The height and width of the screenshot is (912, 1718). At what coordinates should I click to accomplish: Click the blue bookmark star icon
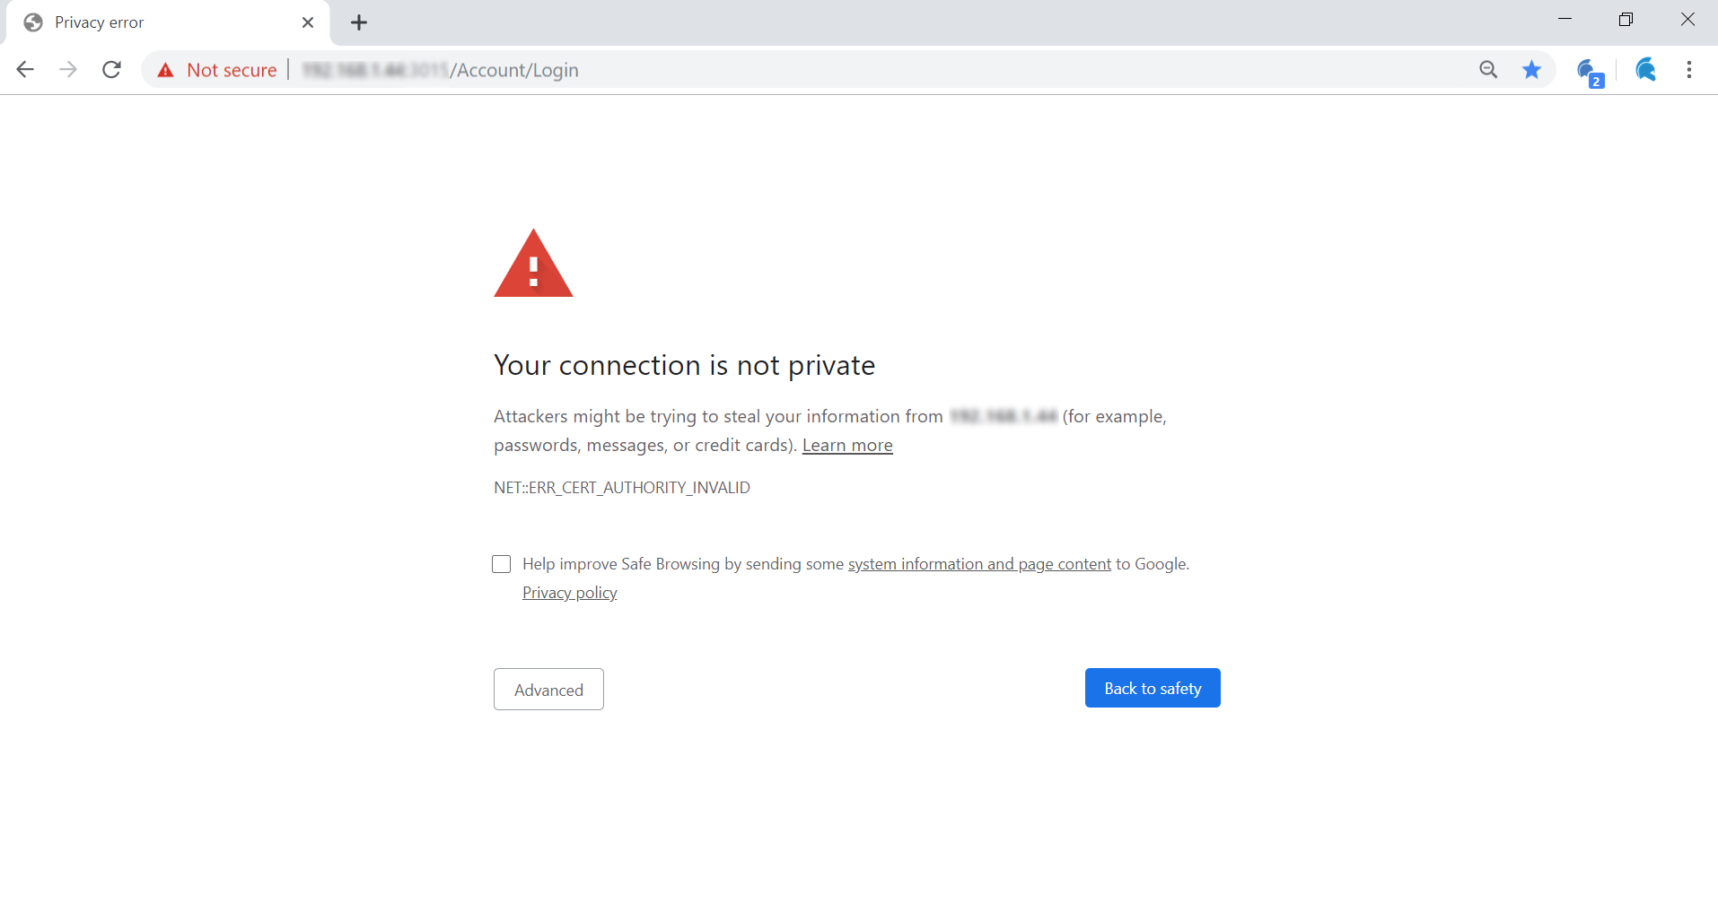click(x=1531, y=70)
